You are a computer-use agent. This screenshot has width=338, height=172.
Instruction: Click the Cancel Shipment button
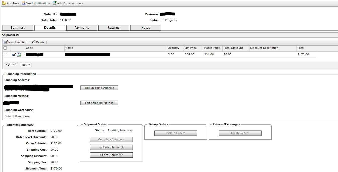tap(111, 155)
